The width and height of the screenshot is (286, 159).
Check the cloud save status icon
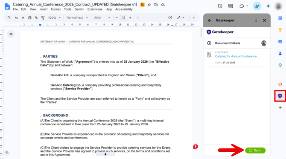coord(163,5)
